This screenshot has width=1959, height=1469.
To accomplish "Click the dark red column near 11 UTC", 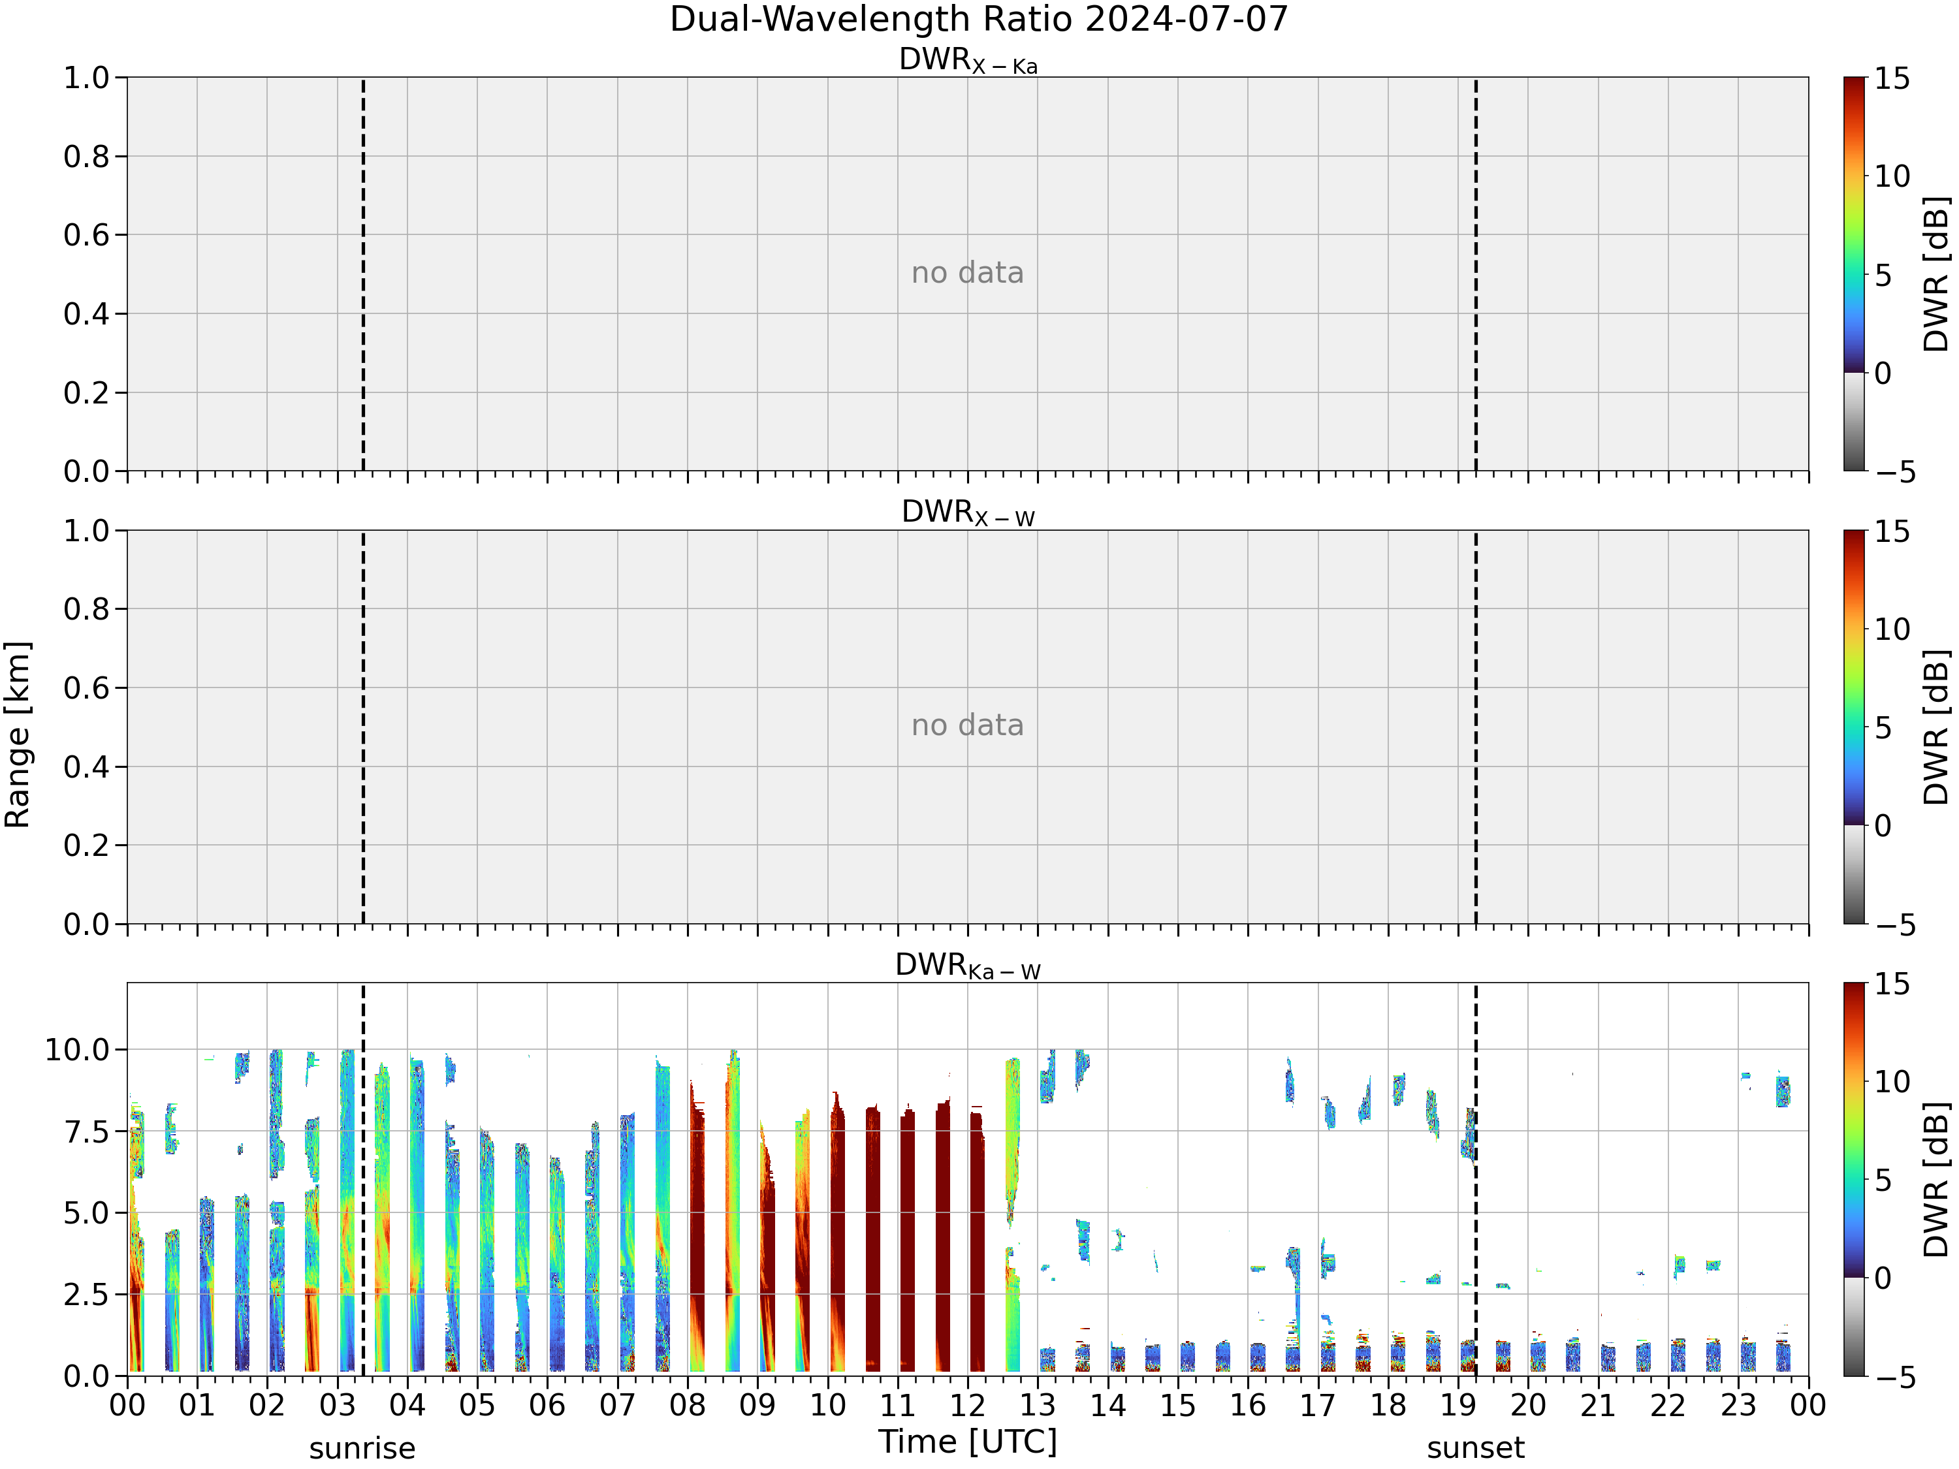I will pyautogui.click(x=908, y=1240).
